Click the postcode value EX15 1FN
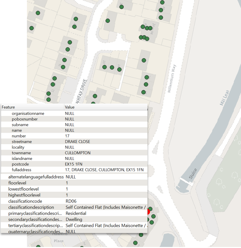241x248 pixels. 73,164
